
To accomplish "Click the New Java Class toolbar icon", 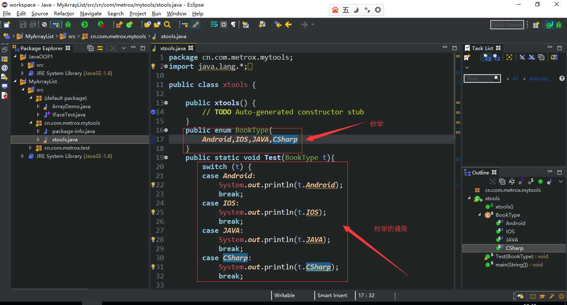I will 130,25.
